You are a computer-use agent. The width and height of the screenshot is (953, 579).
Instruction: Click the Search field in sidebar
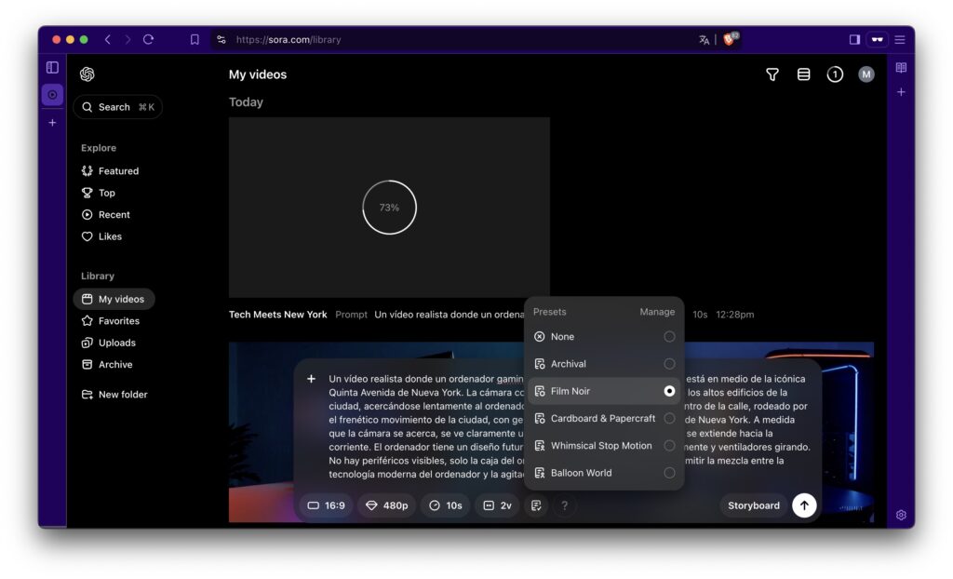click(x=118, y=107)
